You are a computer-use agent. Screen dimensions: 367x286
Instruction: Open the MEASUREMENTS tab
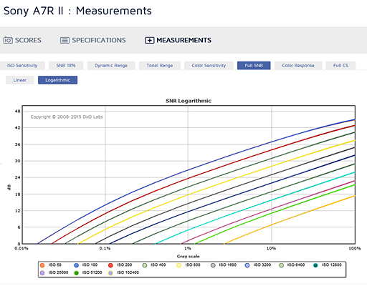178,40
